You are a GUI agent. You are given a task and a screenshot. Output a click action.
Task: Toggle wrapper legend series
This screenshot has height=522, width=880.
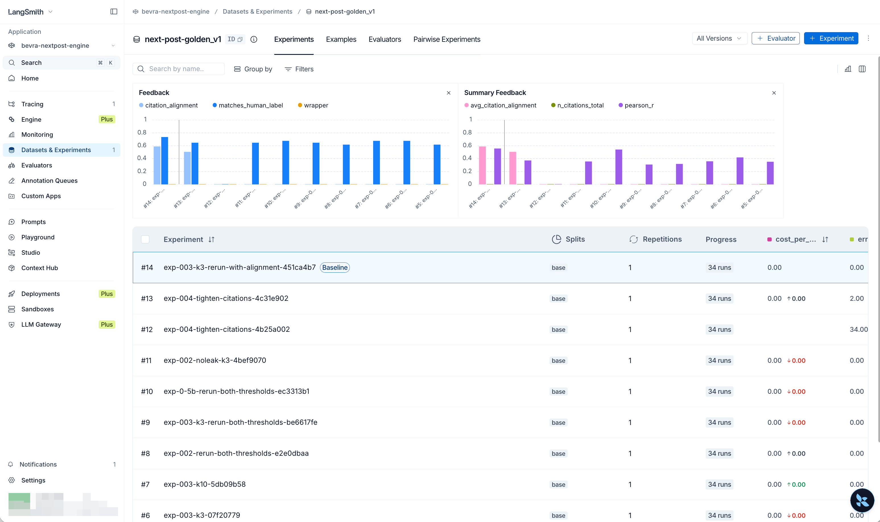[313, 105]
